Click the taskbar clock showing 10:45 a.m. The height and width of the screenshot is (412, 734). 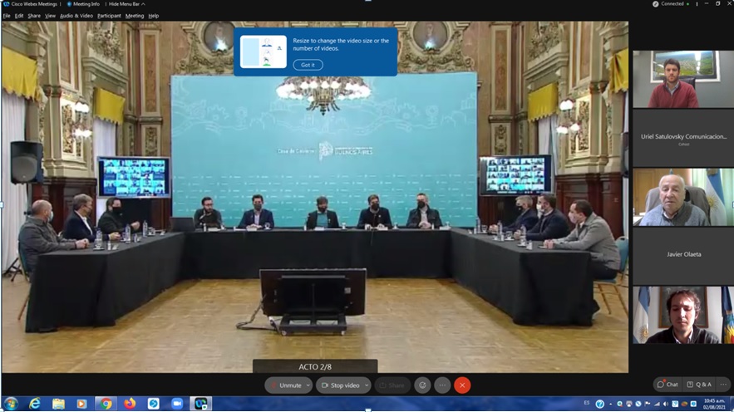point(713,404)
